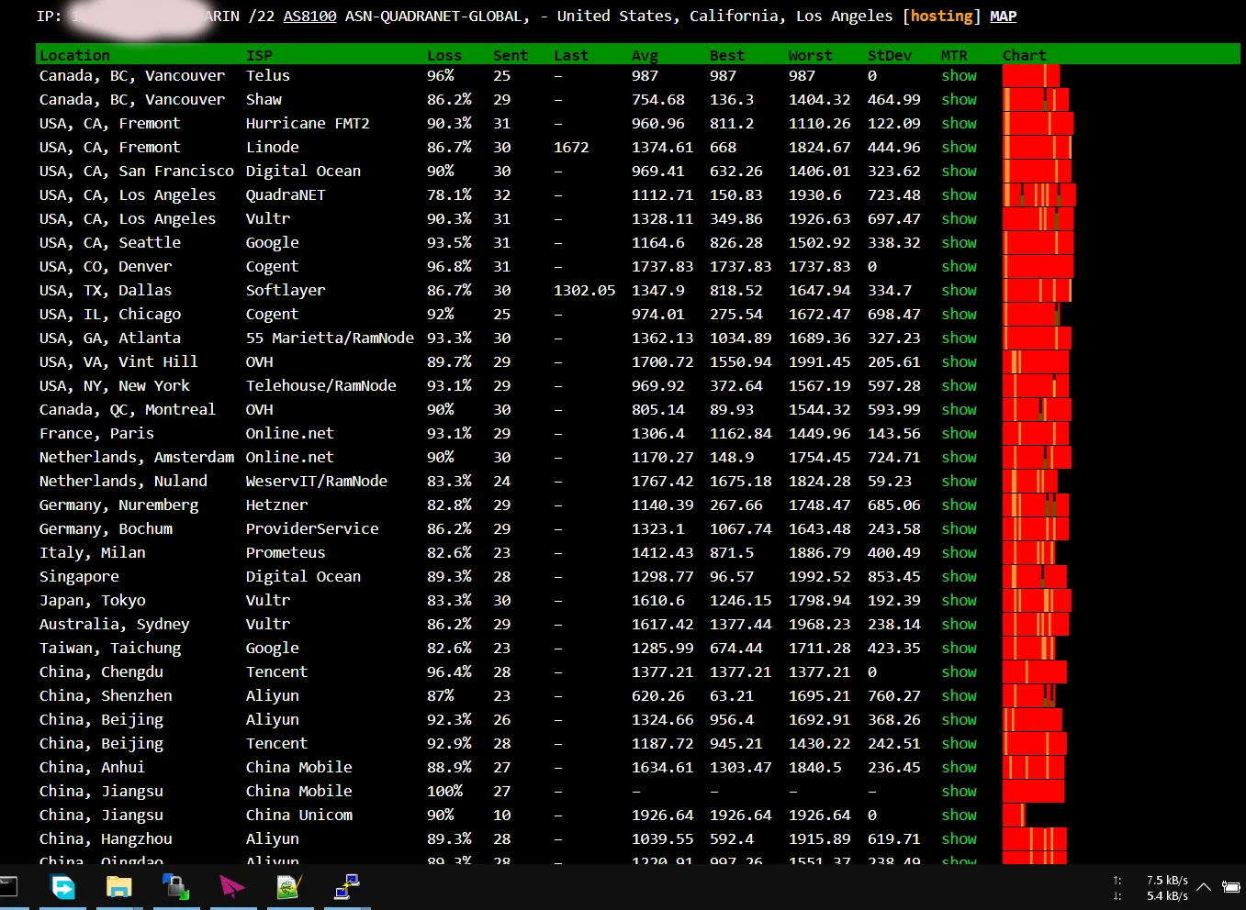Open the command prompt taskbar icon
The width and height of the screenshot is (1246, 910).
tap(7, 887)
